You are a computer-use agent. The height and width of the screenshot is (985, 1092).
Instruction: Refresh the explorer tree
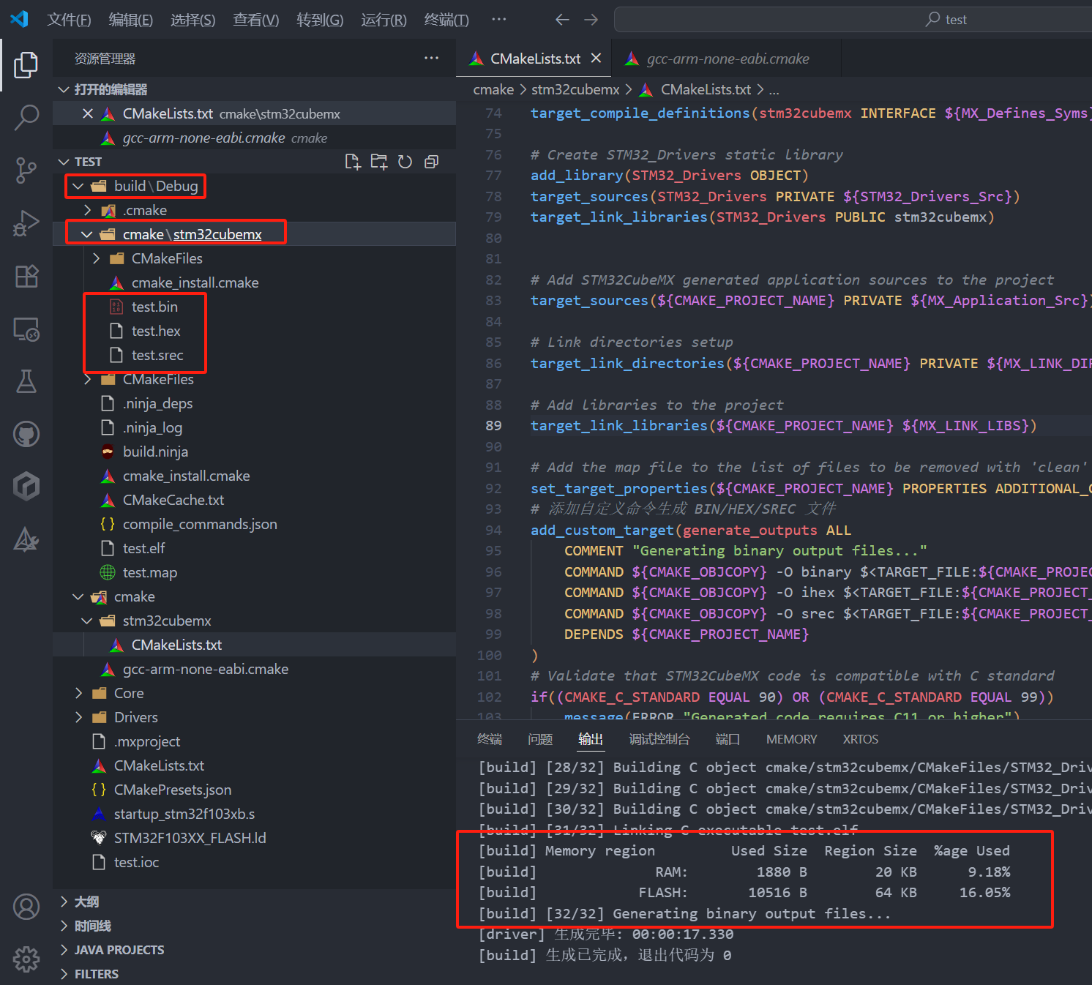(405, 162)
